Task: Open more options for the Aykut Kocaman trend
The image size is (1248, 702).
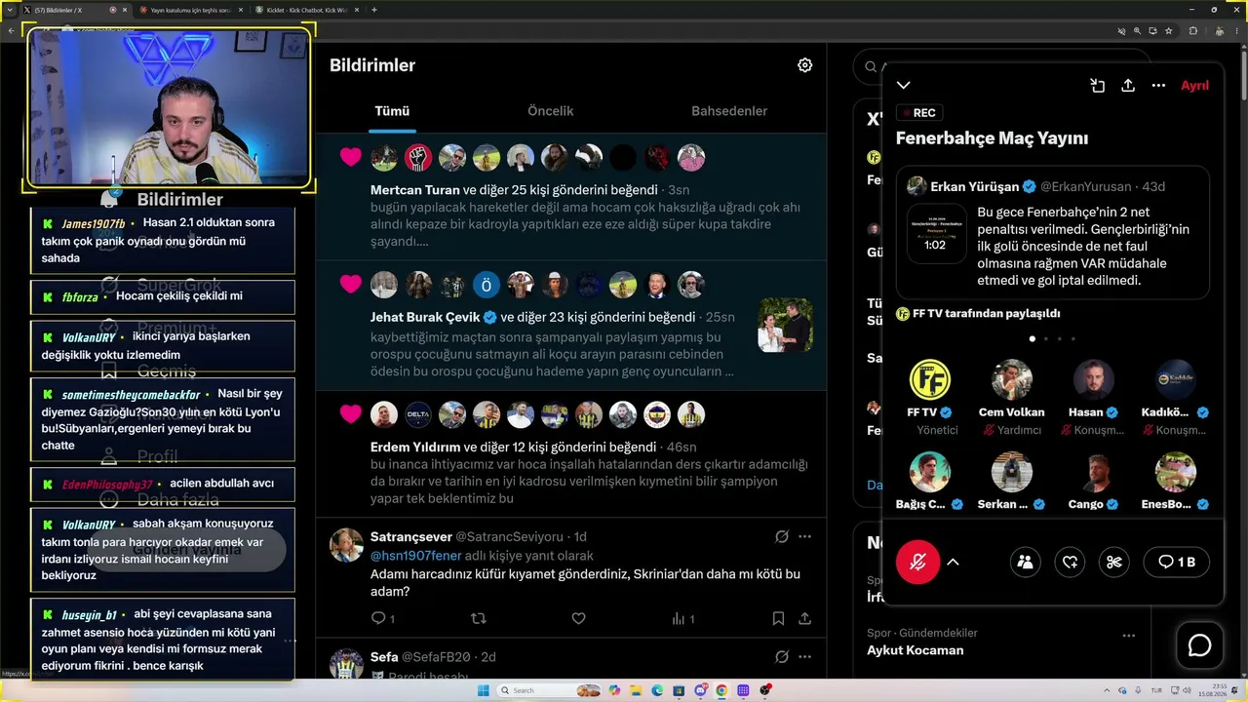Action: pos(1128,636)
